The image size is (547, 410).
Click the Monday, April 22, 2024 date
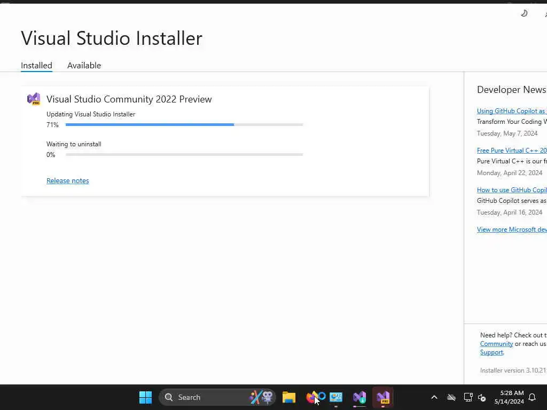[x=510, y=173]
